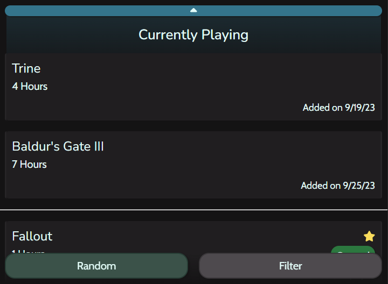The width and height of the screenshot is (388, 284).
Task: Select the Baldur's Gate III title
Action: (x=58, y=146)
